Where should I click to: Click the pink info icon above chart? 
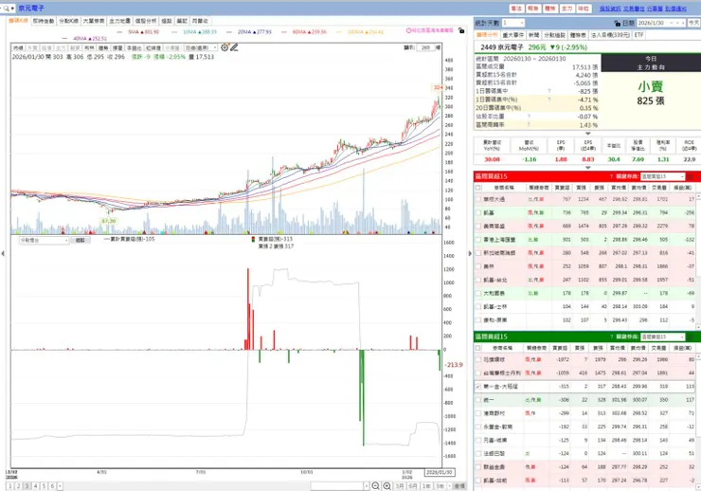coord(408,30)
